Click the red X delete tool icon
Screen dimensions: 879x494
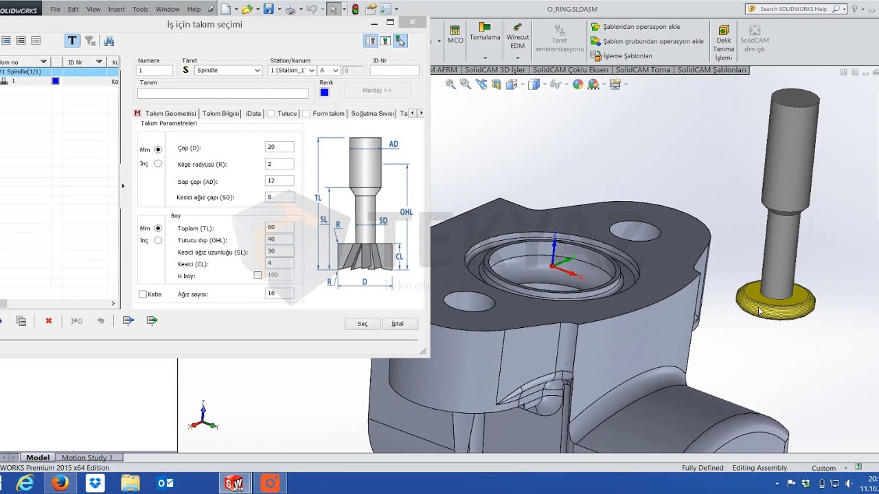[x=49, y=320]
